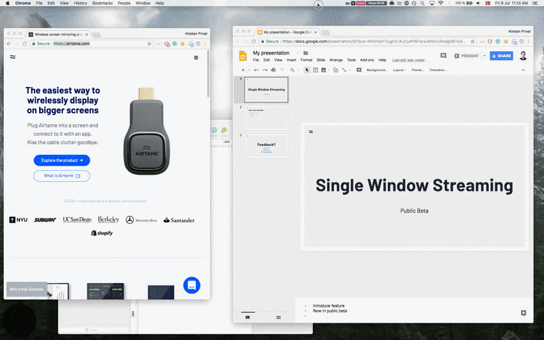Open Chrome three-dot menu in Airtame window
The width and height of the screenshot is (544, 340).
coord(205,44)
